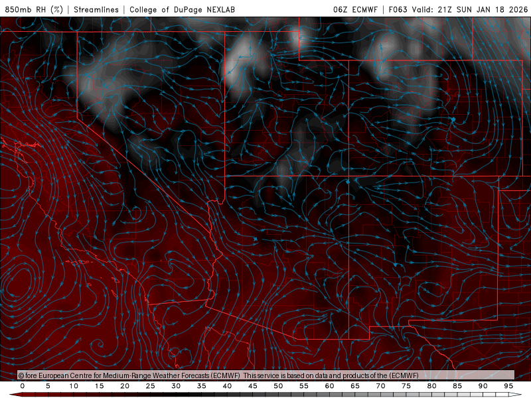Click the "10" tick on the color scale

click(x=74, y=386)
